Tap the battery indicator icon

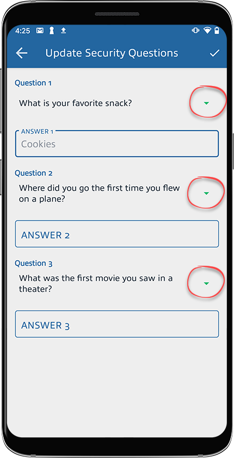217,30
